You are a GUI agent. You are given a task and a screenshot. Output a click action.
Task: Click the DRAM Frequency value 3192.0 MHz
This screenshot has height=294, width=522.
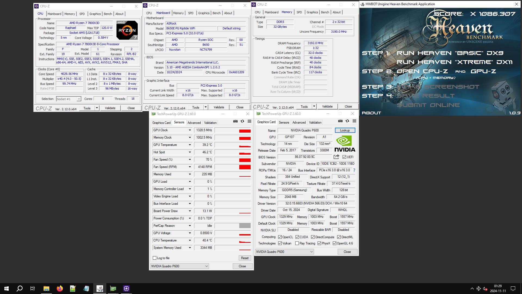pos(315,43)
